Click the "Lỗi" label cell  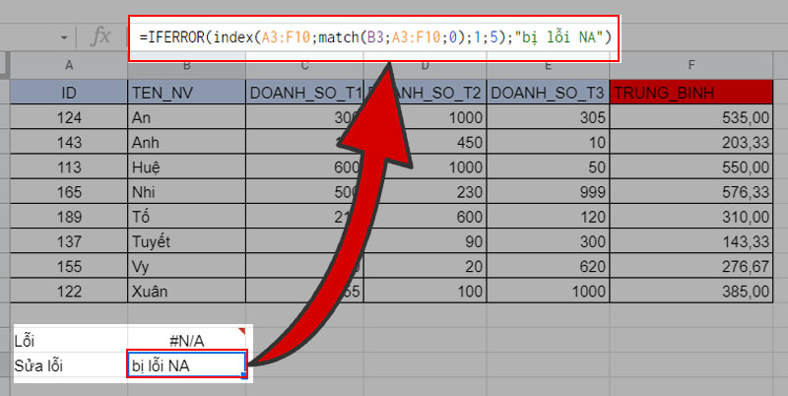click(69, 340)
